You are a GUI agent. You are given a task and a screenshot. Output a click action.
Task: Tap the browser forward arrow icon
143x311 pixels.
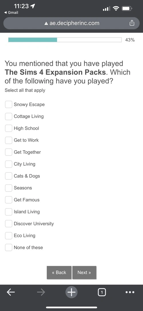(41, 292)
